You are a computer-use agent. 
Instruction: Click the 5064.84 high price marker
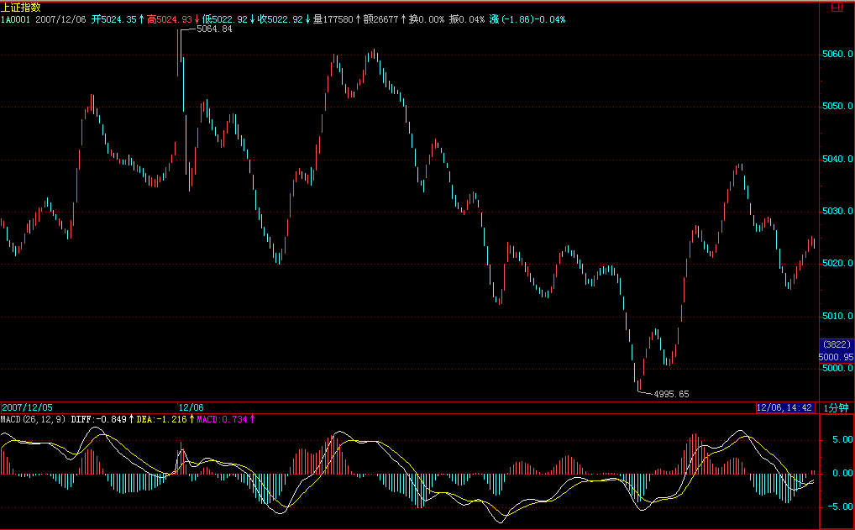click(x=213, y=29)
